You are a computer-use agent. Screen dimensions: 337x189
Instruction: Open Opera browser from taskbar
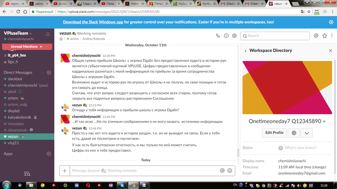88,185
